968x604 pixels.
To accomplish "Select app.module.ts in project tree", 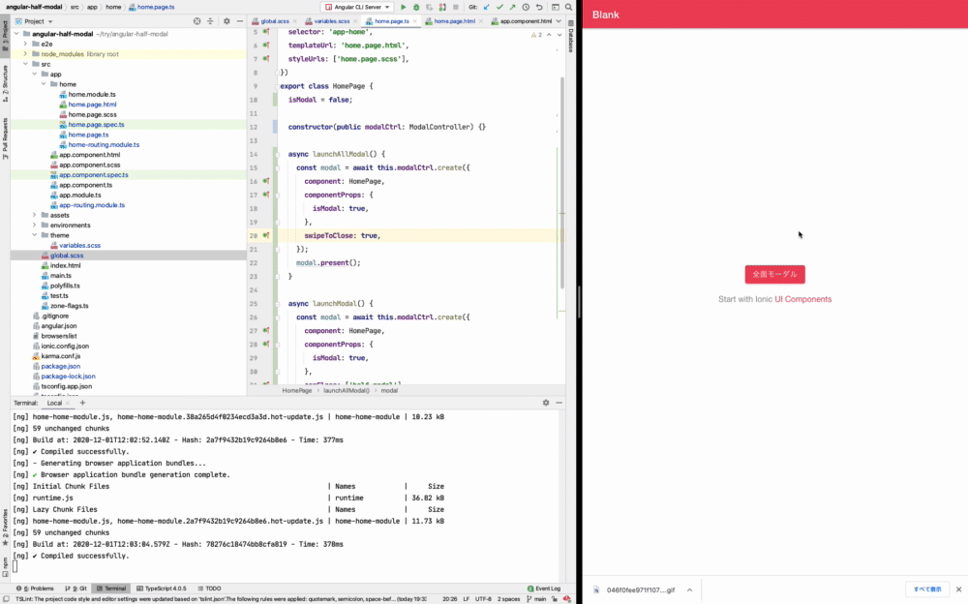I will tap(79, 196).
